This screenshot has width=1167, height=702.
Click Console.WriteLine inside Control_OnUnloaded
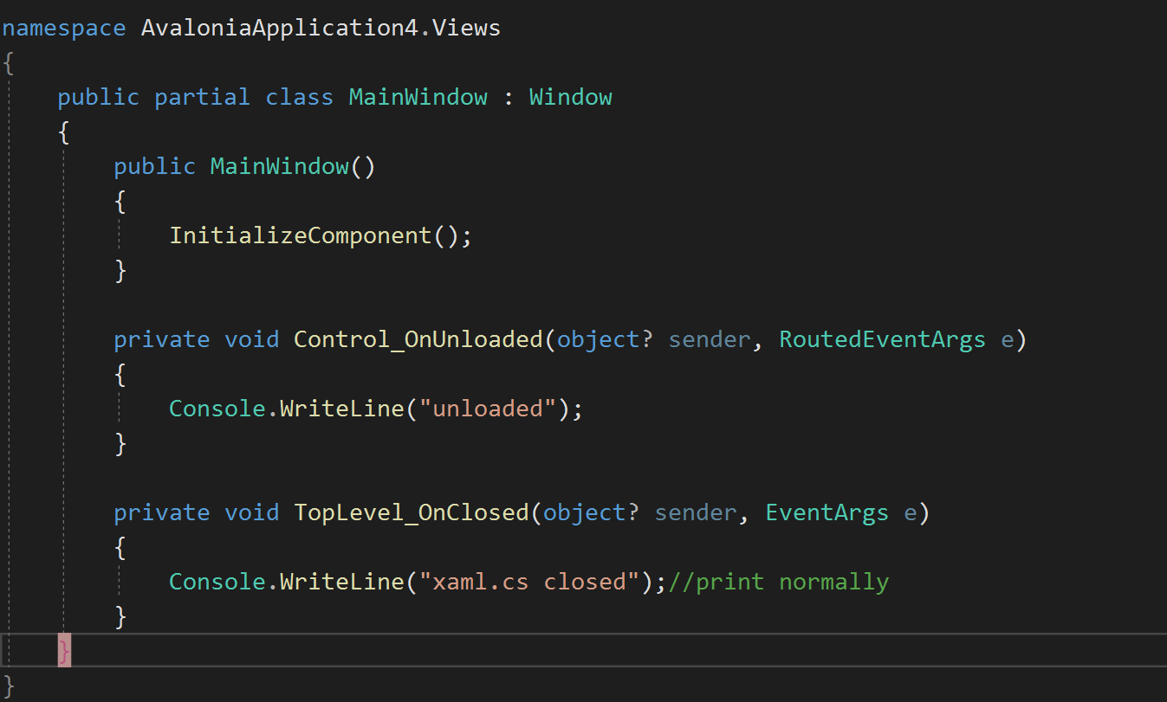tap(286, 408)
